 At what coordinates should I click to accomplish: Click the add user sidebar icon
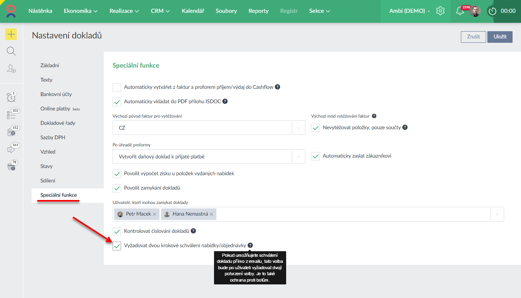[11, 68]
